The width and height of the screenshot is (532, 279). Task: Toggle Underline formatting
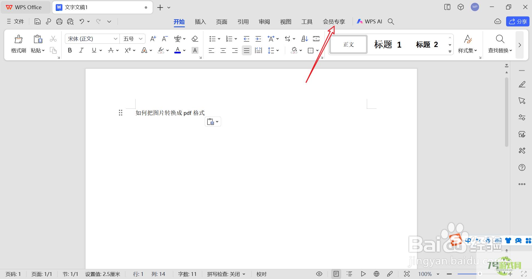94,50
